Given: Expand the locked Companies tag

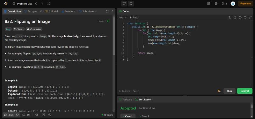Looking at the screenshot, I should coord(34,29).
